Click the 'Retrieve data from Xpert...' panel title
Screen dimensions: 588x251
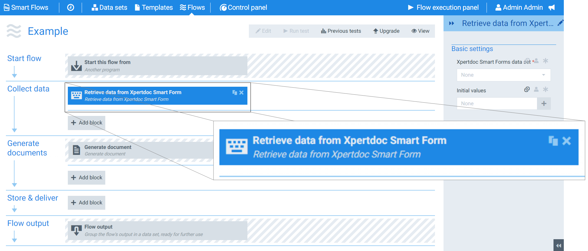[507, 23]
